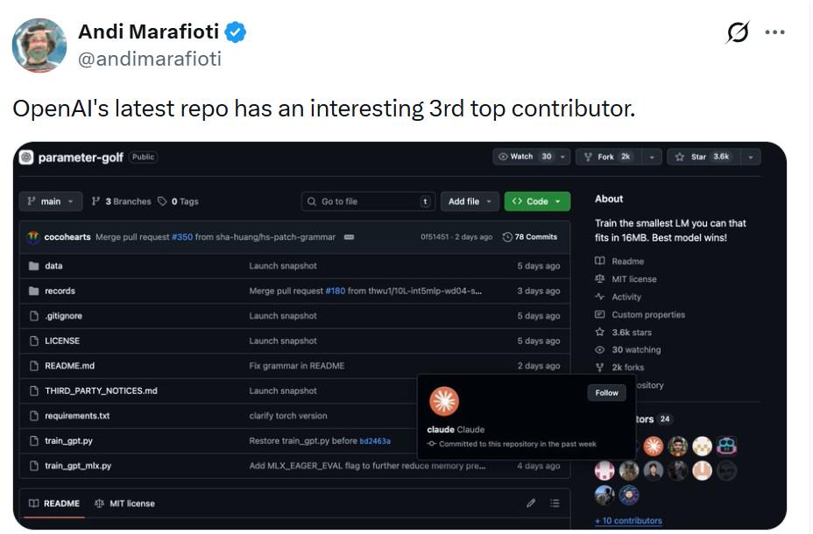
Task: Select the 0 Tags icon
Action: (160, 201)
